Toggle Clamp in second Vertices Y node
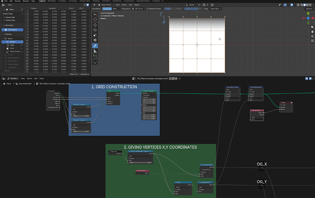 coord(73,127)
